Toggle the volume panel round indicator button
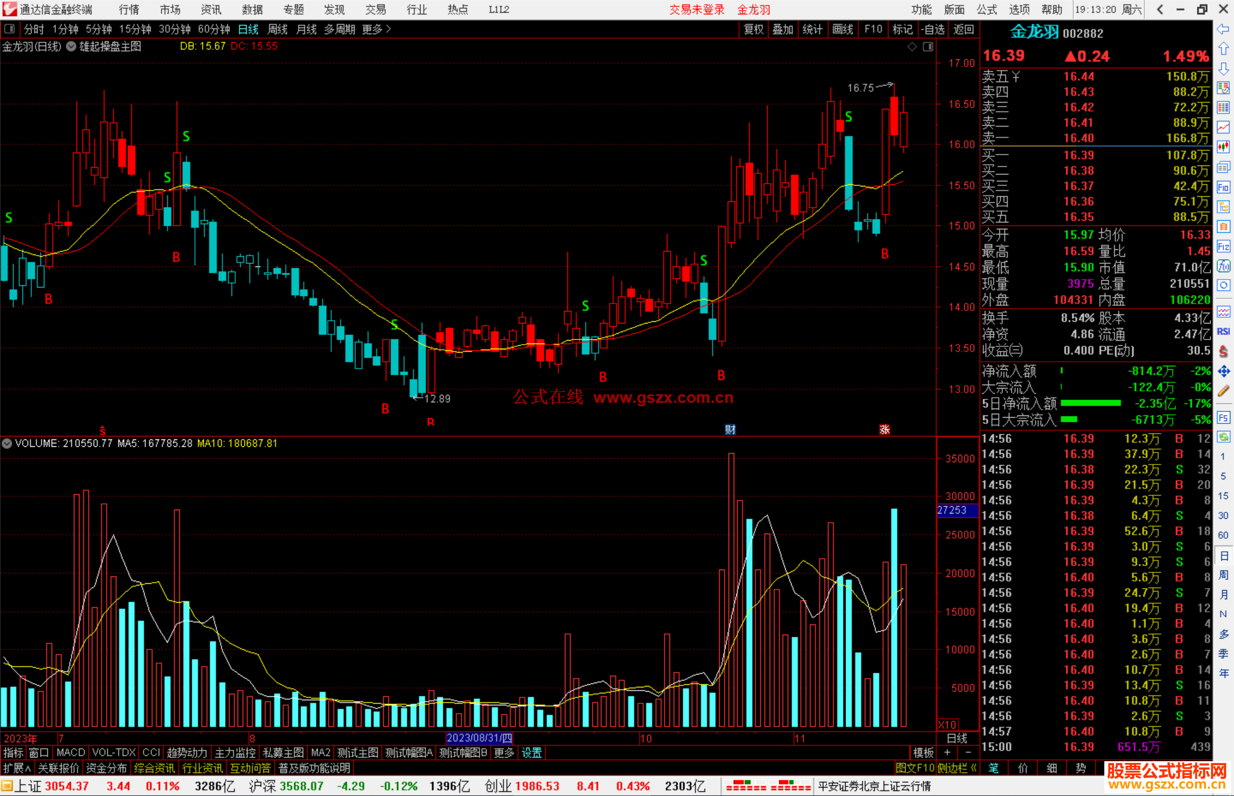 tap(7, 443)
